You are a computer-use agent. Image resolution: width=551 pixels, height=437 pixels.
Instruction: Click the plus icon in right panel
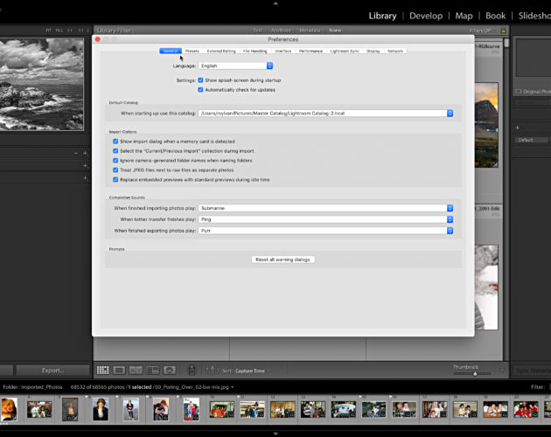click(x=517, y=128)
